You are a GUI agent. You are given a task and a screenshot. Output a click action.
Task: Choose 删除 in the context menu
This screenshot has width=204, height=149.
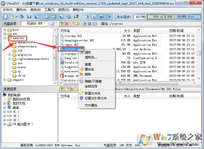coord(97,74)
